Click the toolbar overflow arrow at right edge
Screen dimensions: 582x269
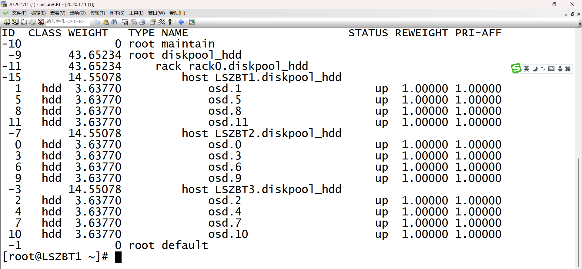tap(580, 24)
